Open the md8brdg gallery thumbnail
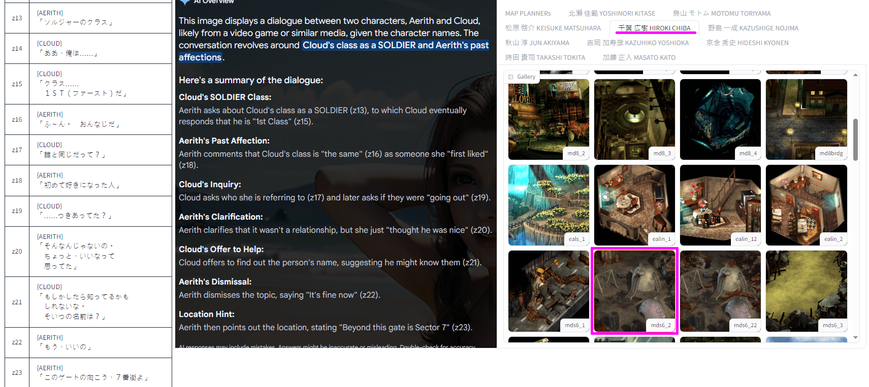The height and width of the screenshot is (387, 869). coord(807,119)
